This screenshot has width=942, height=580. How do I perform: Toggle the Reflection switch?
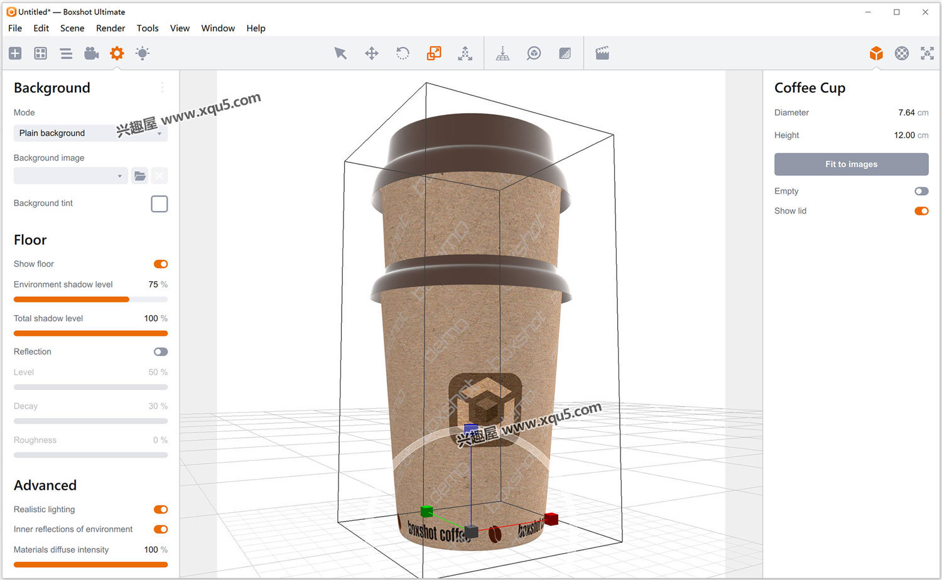pyautogui.click(x=161, y=352)
